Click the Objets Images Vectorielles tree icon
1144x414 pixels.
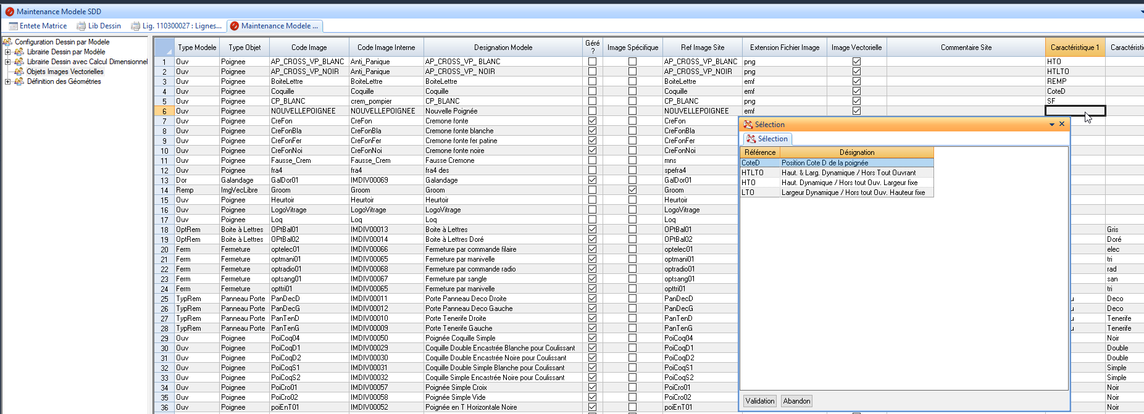coord(19,72)
